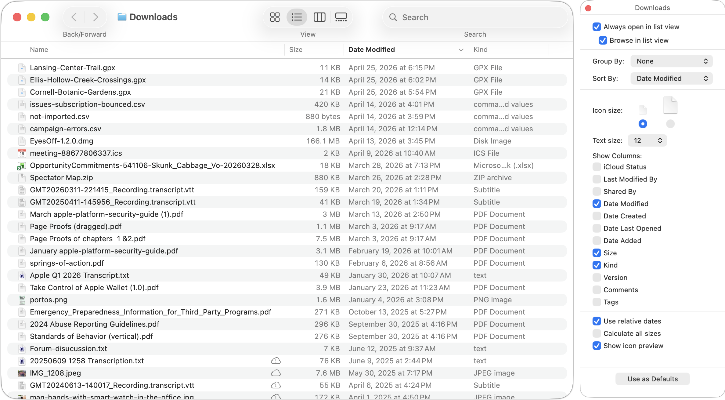Select Ellis-Hollow-Creek-Crossings.gpx
This screenshot has width=725, height=400.
click(x=287, y=80)
